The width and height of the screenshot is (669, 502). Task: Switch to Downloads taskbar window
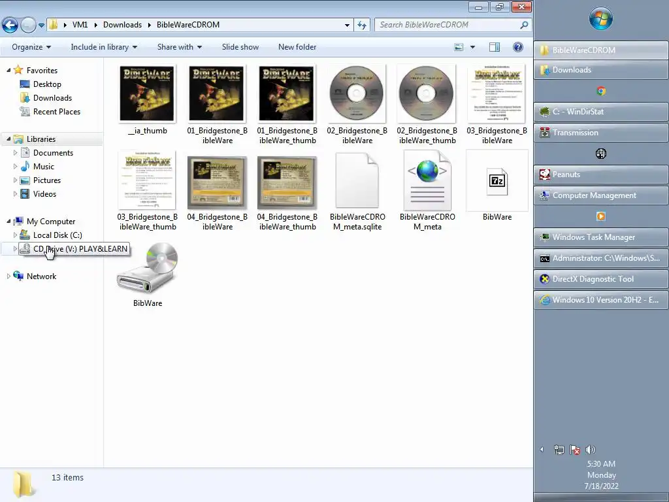pos(601,69)
